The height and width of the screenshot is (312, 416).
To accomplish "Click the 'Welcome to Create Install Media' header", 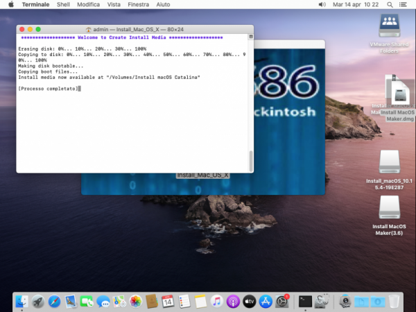I will tap(122, 37).
